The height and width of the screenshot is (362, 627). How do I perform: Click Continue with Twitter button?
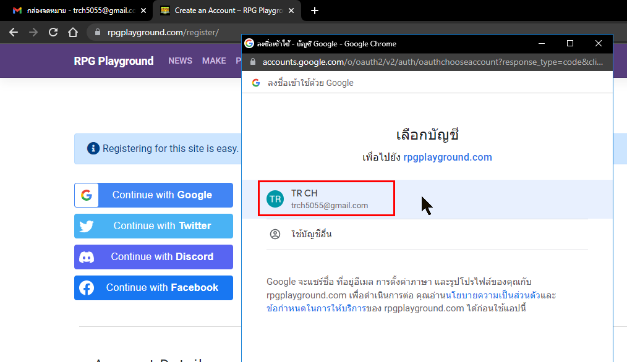tap(153, 225)
